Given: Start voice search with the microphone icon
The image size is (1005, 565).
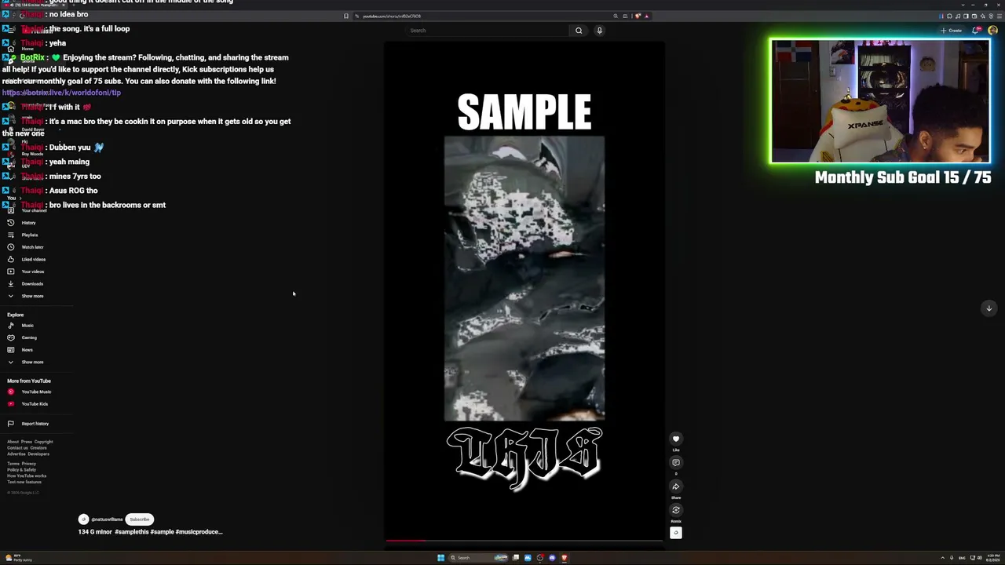Looking at the screenshot, I should click(x=599, y=31).
